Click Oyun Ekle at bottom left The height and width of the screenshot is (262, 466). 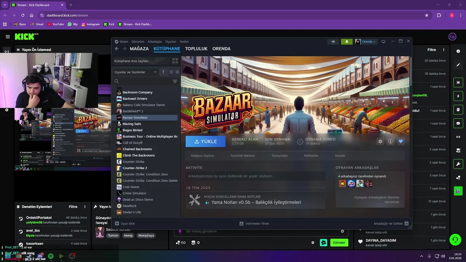click(125, 223)
